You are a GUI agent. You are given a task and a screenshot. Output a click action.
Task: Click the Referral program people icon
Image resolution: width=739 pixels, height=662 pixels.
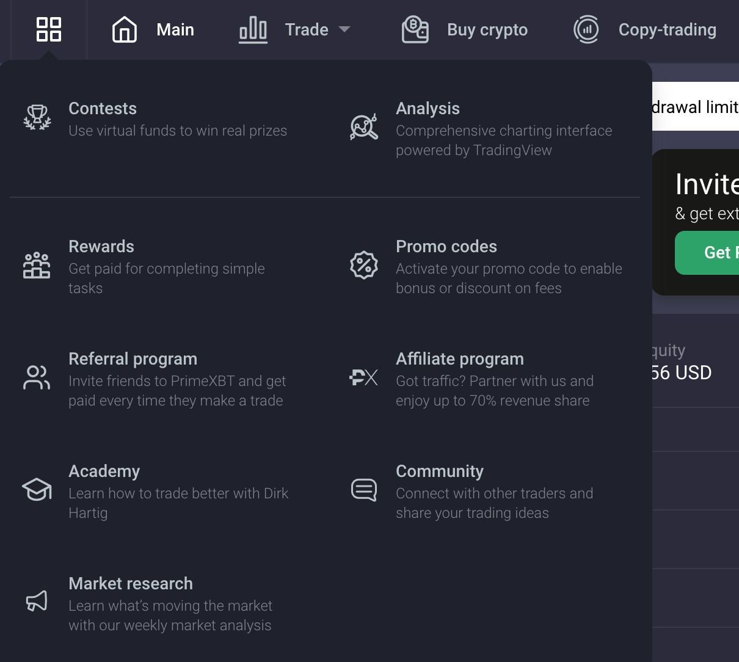coord(37,377)
